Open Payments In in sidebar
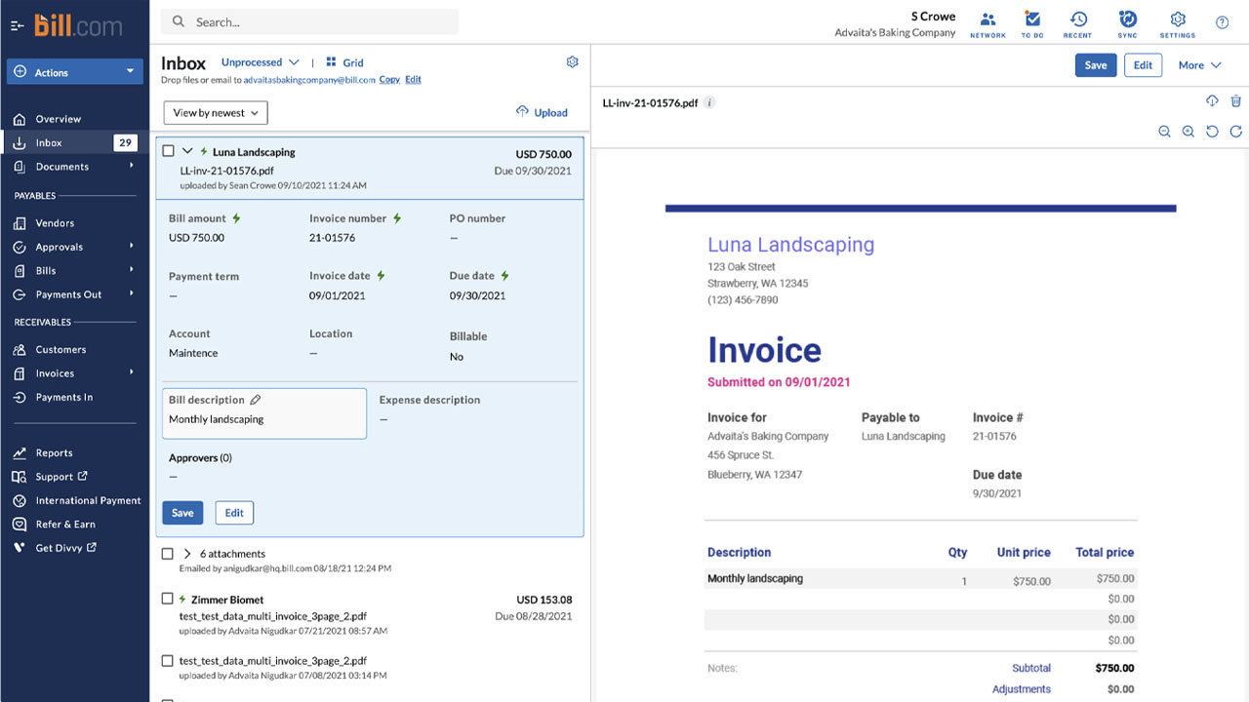This screenshot has height=702, width=1249. [x=64, y=398]
